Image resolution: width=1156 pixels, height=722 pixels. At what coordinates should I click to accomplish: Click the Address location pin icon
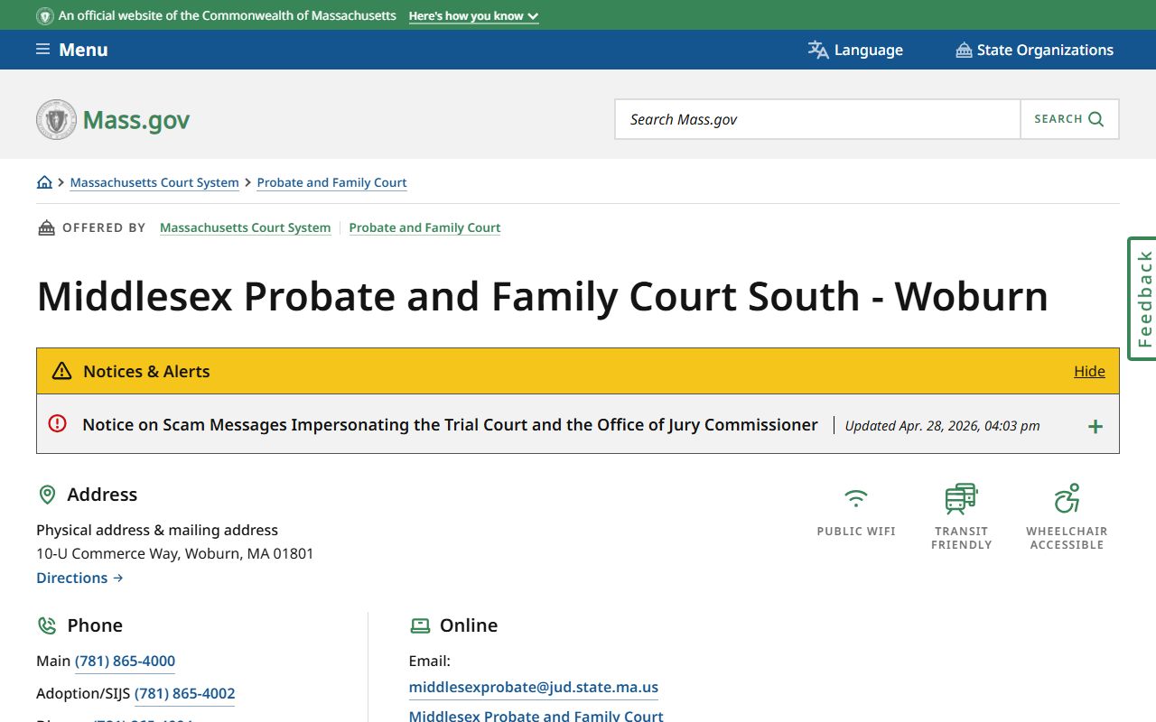point(47,495)
